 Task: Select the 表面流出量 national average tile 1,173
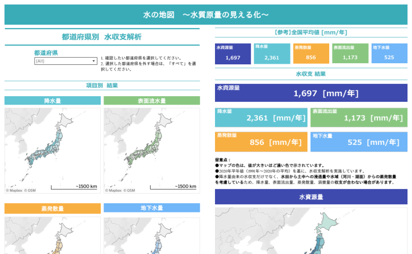pos(350,54)
